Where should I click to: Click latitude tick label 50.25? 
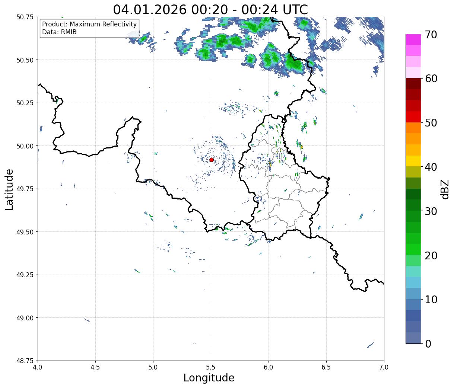(x=25, y=103)
